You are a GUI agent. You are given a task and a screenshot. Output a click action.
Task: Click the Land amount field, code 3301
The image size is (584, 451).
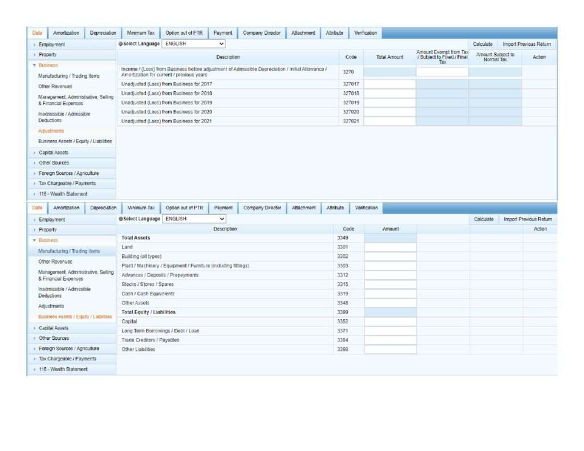390,247
